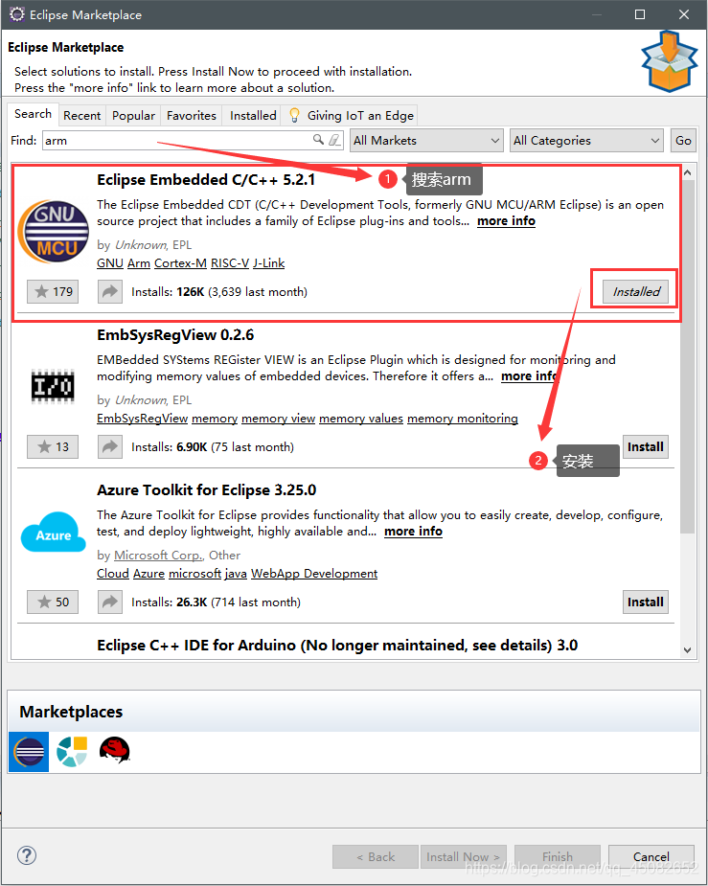Click the EmbSysRegView 0.2.6 title

point(175,335)
